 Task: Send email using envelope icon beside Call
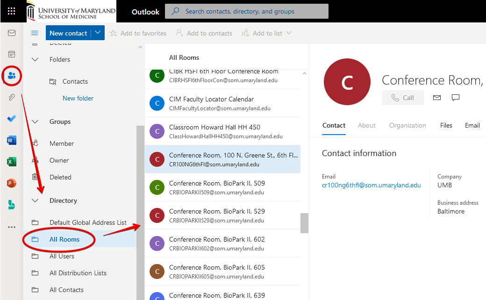(x=437, y=98)
